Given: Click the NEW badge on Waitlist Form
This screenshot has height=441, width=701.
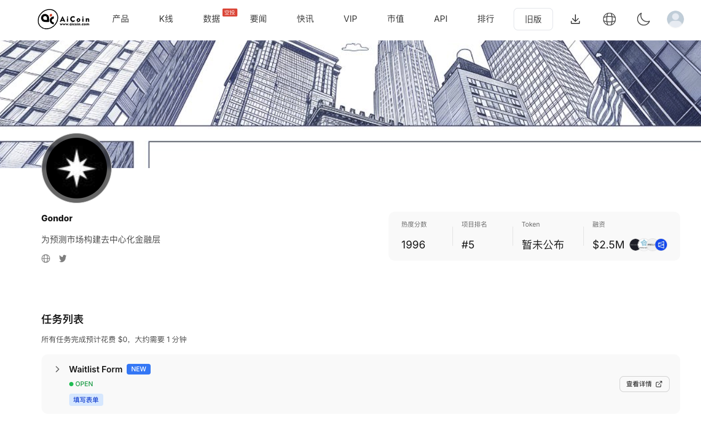Looking at the screenshot, I should tap(138, 369).
